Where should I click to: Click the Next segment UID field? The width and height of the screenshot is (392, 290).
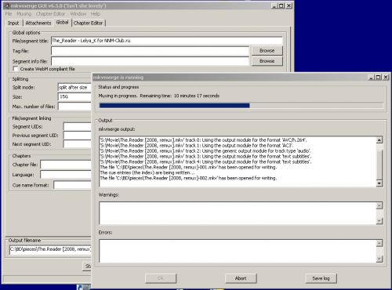point(78,144)
